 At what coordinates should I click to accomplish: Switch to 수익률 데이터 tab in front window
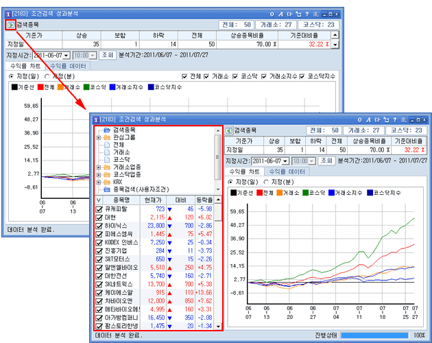point(287,171)
